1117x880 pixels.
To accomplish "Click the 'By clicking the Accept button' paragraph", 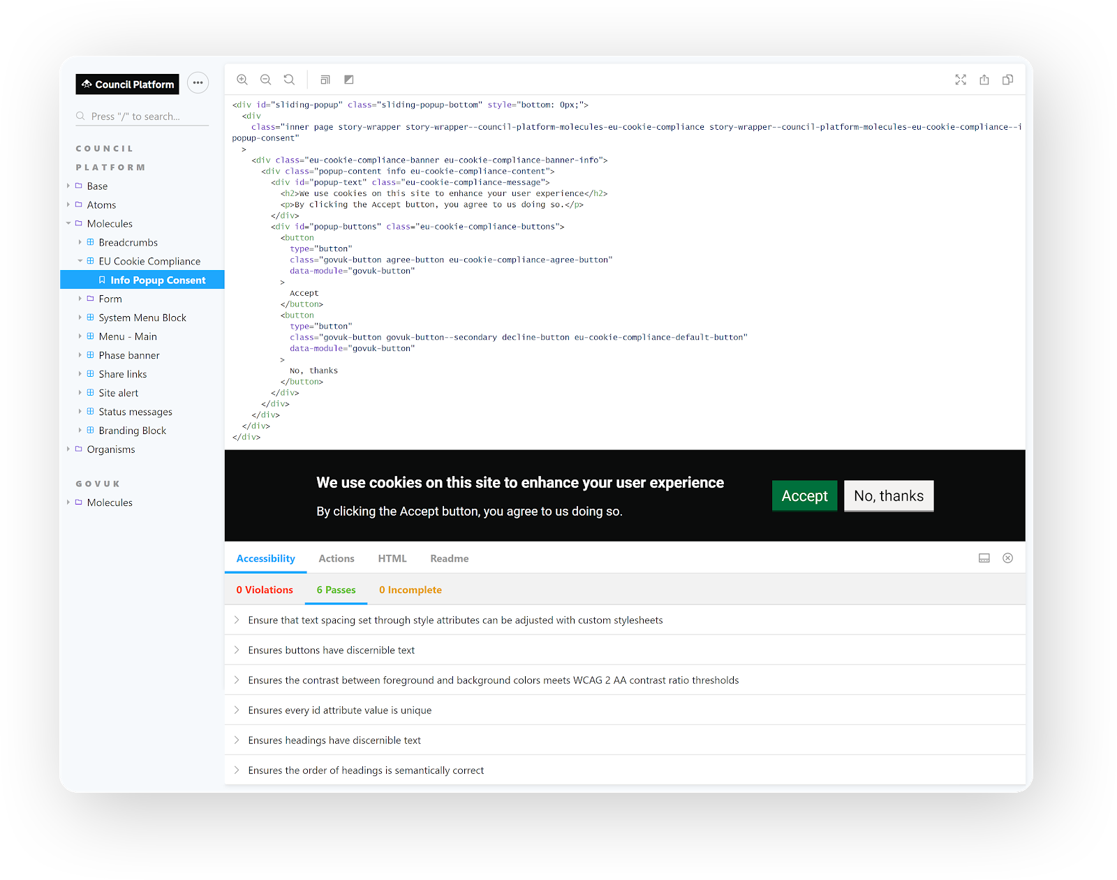I will [x=469, y=512].
